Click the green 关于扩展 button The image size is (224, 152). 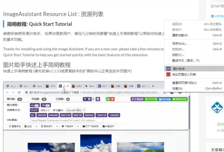151,99
